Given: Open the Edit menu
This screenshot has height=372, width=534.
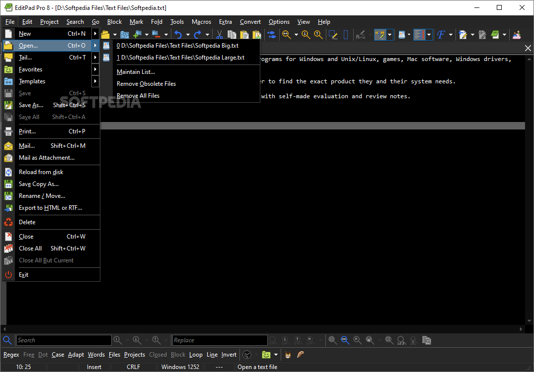Looking at the screenshot, I should click(x=27, y=22).
